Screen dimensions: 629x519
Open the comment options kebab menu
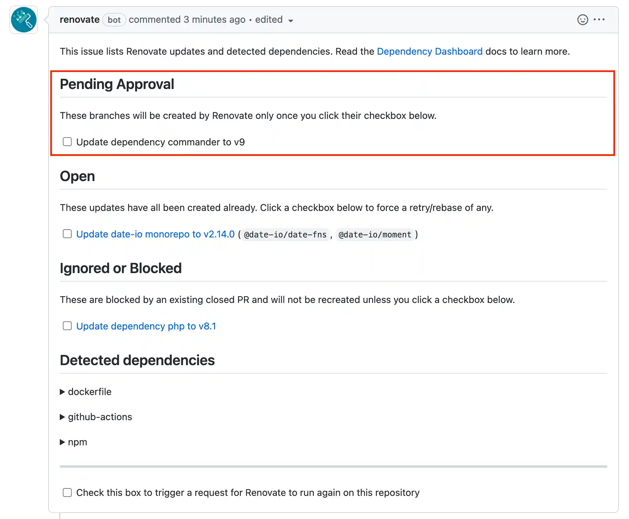click(599, 20)
